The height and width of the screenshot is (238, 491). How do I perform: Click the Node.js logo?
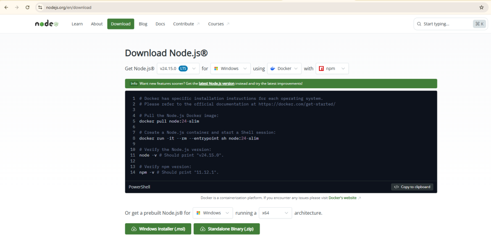click(47, 24)
